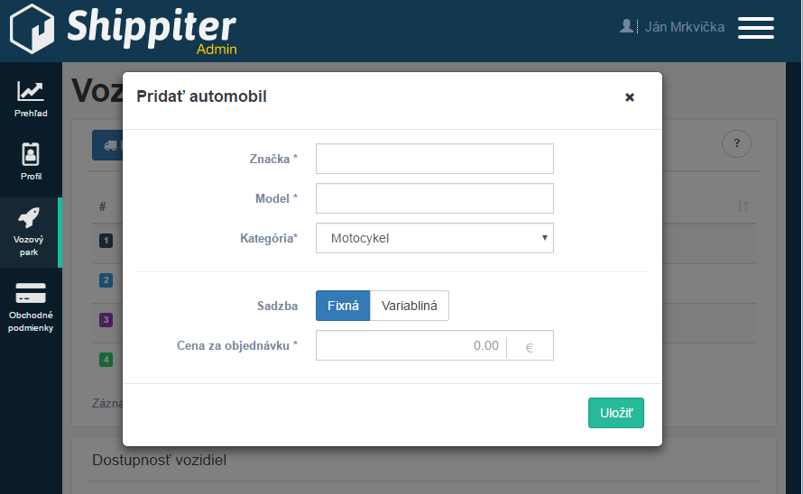Screen dimensions: 803x494
Task: Click the help question mark icon
Action: point(736,143)
